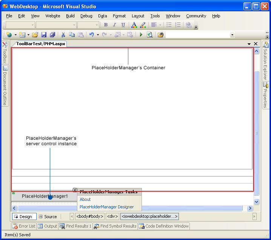This screenshot has width=271, height=240.
Task: Click the View in Browser icon
Action: pos(150,35)
